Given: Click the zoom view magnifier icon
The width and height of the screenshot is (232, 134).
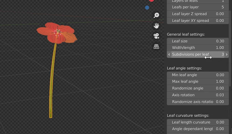Looking at the screenshot, I should point(156,15).
